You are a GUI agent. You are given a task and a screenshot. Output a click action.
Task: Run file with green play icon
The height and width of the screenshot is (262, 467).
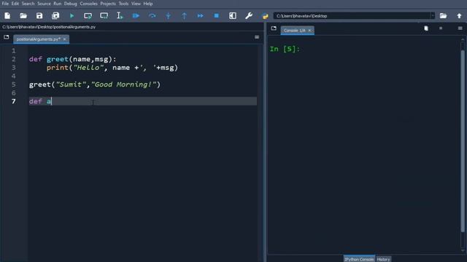pyautogui.click(x=72, y=16)
